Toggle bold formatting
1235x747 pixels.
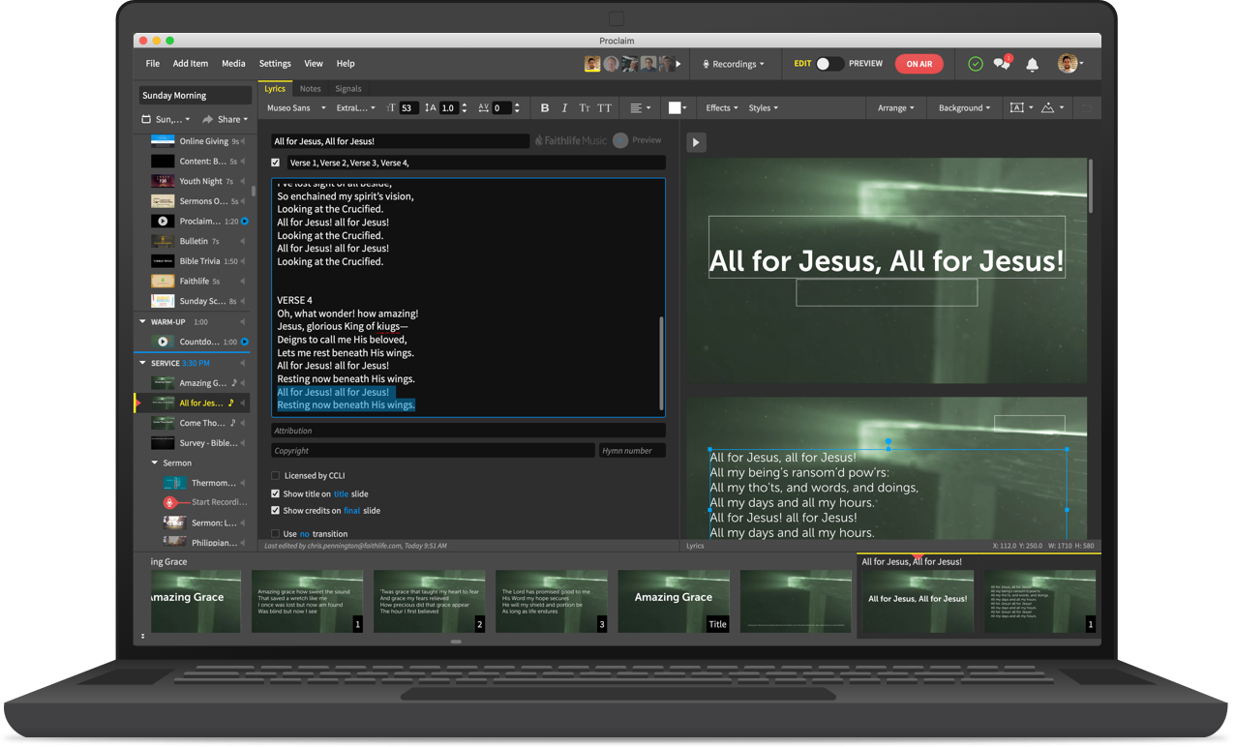[545, 108]
